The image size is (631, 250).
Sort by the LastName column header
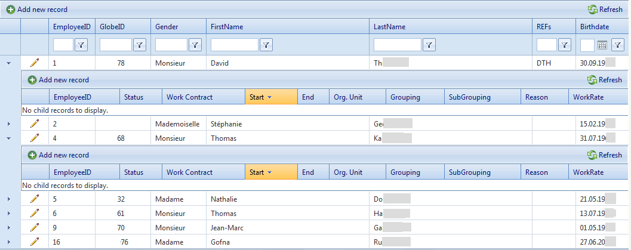pyautogui.click(x=390, y=27)
